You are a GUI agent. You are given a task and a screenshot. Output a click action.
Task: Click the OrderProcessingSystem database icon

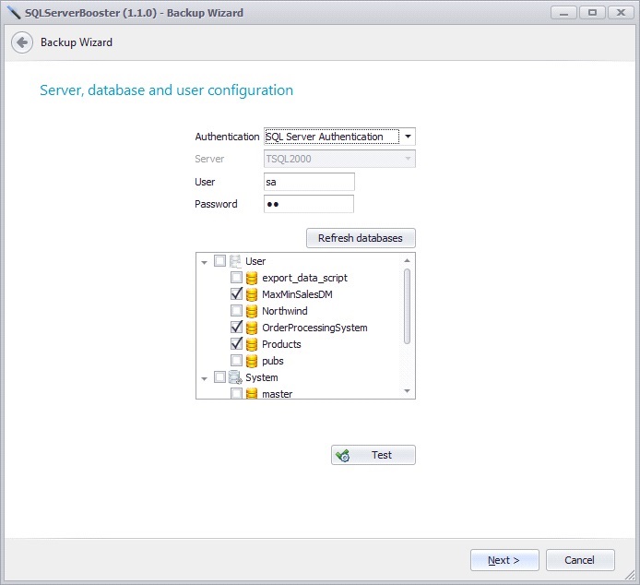click(x=252, y=328)
